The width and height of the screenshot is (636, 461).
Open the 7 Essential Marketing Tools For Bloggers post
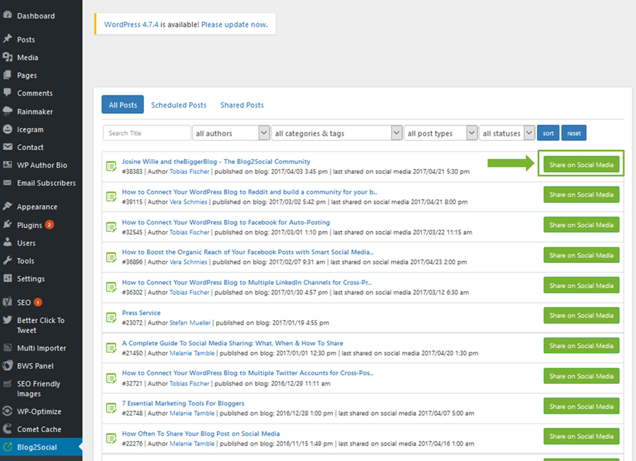point(183,403)
